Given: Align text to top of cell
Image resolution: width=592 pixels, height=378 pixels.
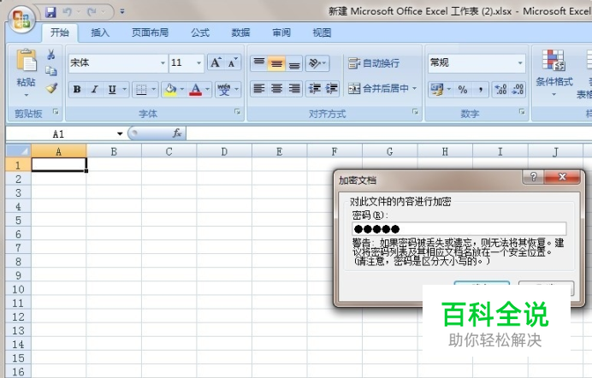Looking at the screenshot, I should [259, 63].
